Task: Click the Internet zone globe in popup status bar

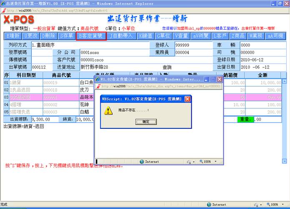Action: click(142, 161)
